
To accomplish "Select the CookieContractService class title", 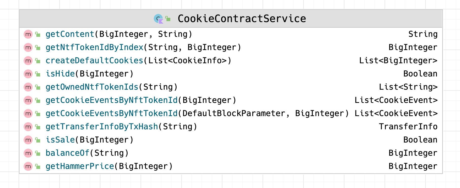I will [242, 19].
